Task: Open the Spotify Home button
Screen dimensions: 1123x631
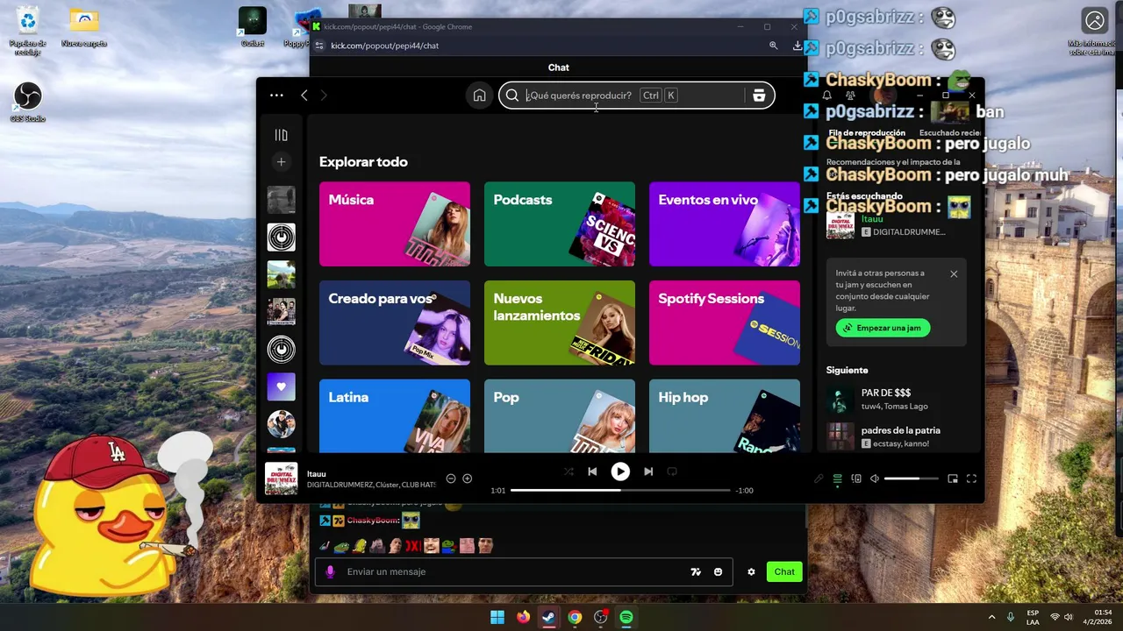Action: coord(479,96)
